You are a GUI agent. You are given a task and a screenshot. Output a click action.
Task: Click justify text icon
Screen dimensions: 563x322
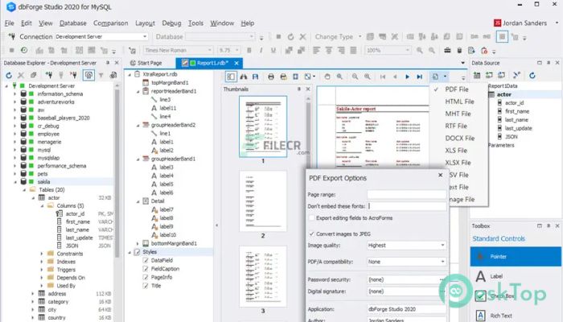coord(353,50)
